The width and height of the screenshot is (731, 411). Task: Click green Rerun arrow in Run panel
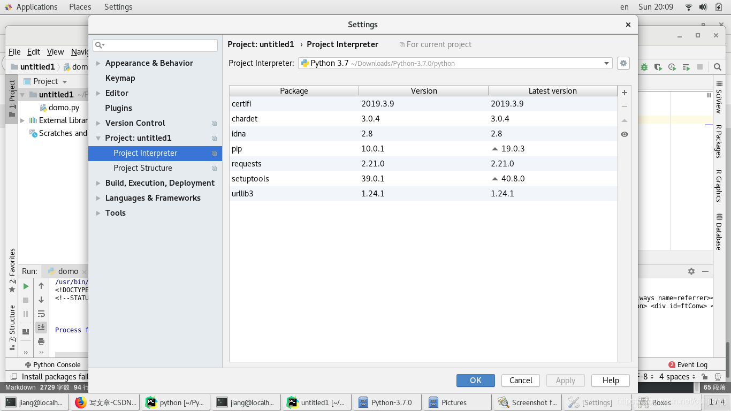[x=26, y=286]
